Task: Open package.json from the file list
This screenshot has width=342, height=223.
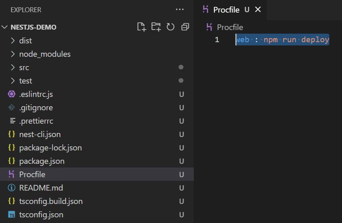Action: pos(97,161)
